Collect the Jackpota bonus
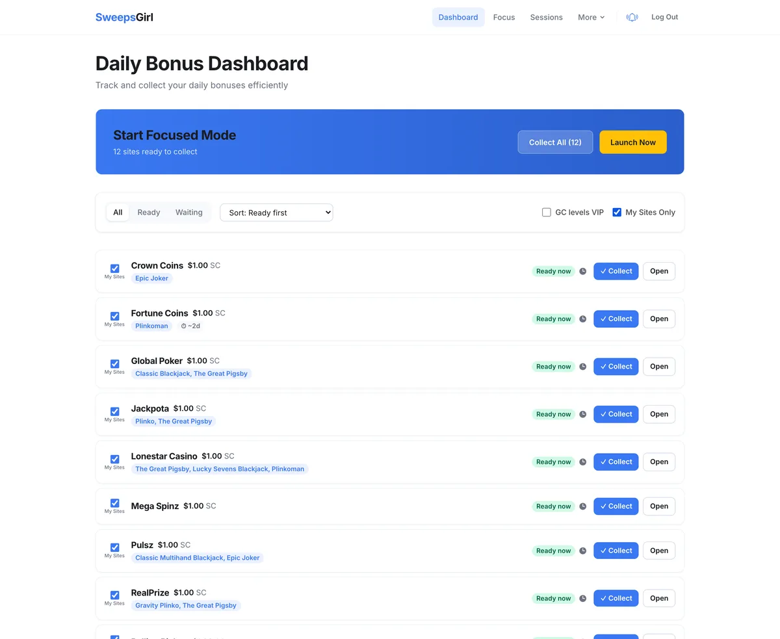The height and width of the screenshot is (639, 780). point(616,414)
